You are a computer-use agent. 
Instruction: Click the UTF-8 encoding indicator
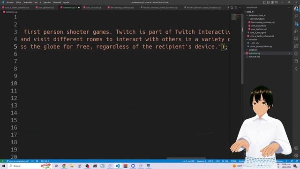210,161
